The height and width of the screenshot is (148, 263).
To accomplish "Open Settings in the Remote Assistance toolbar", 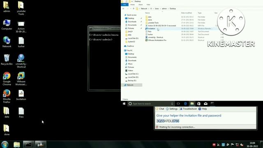I will point(172,109).
